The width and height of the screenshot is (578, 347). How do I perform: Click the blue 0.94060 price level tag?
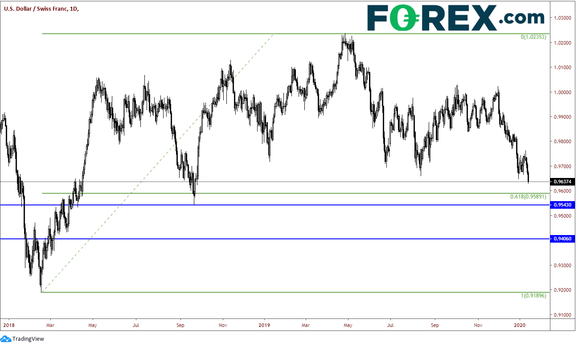tap(563, 239)
